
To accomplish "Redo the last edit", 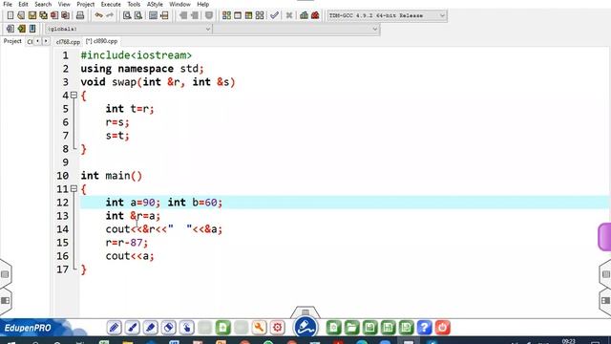I will [110, 15].
